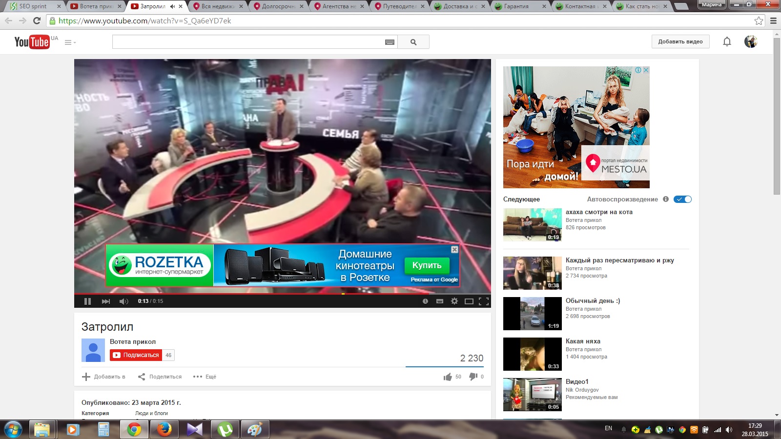Focus the YouTube search field

point(248,42)
